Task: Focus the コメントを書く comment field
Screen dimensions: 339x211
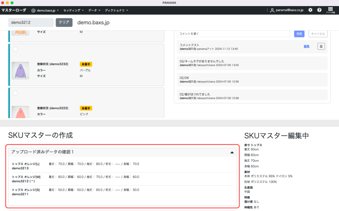Action: [233, 34]
